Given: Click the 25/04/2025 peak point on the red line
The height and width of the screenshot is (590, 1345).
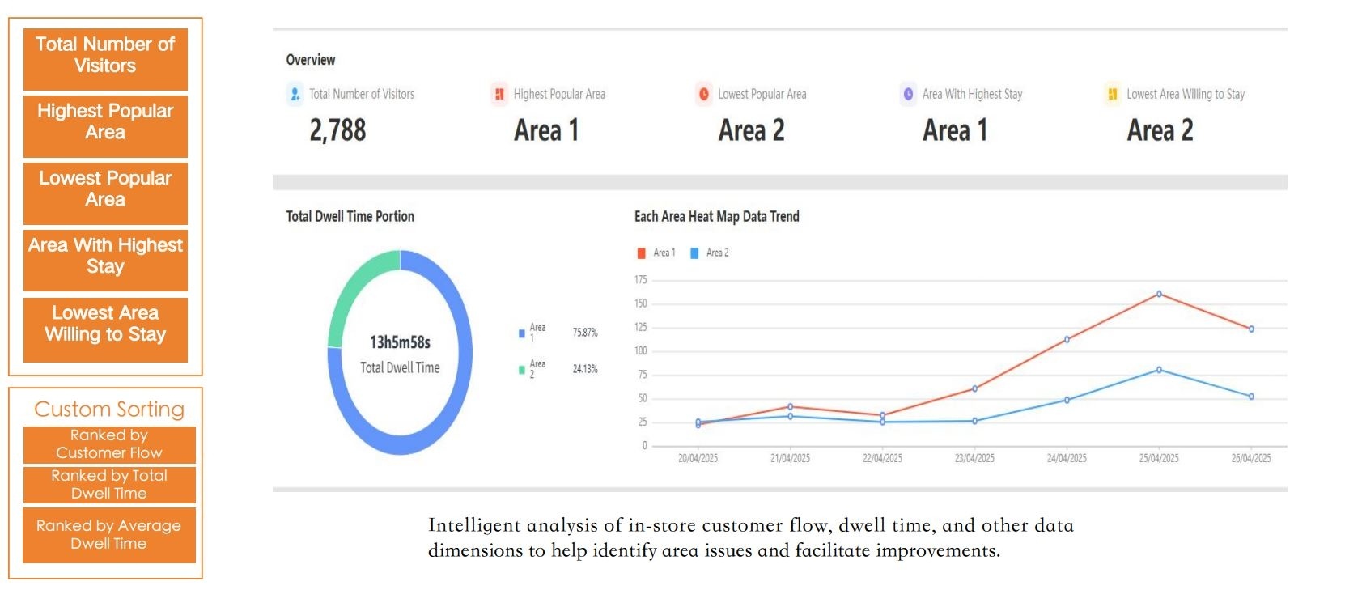Looking at the screenshot, I should click(x=1160, y=295).
